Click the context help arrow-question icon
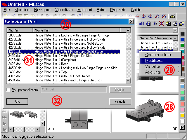Viewport: 187px width, 140px height. (79, 16)
